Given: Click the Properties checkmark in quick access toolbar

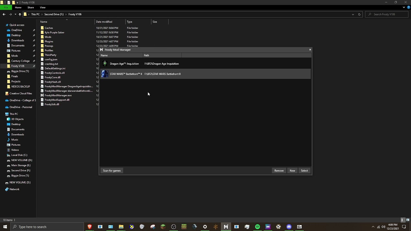Looking at the screenshot, I should (9, 2).
